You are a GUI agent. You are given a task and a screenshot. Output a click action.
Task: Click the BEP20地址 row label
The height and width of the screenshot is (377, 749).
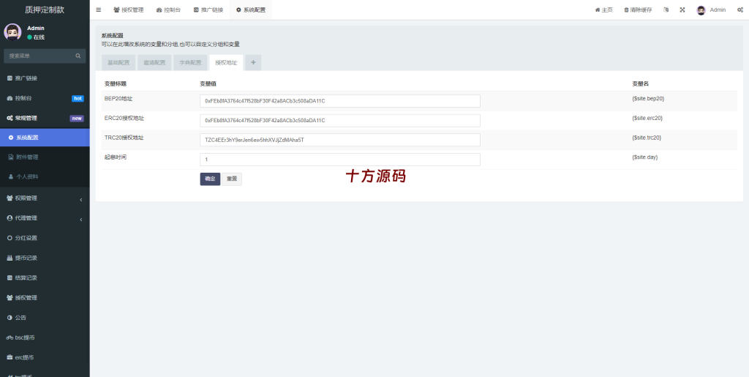(x=118, y=98)
